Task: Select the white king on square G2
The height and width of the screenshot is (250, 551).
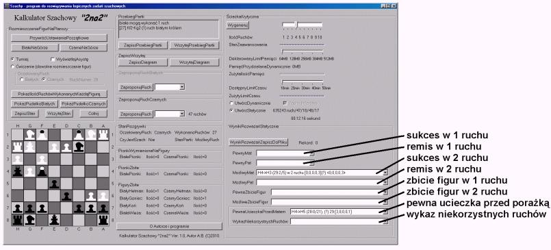Action: 29,147
